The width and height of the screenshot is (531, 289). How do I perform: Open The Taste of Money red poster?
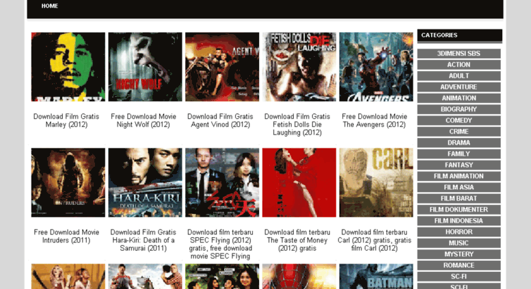[299, 182]
